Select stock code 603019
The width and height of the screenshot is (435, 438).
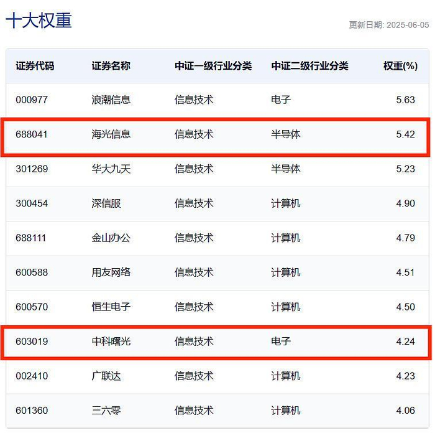coord(32,342)
